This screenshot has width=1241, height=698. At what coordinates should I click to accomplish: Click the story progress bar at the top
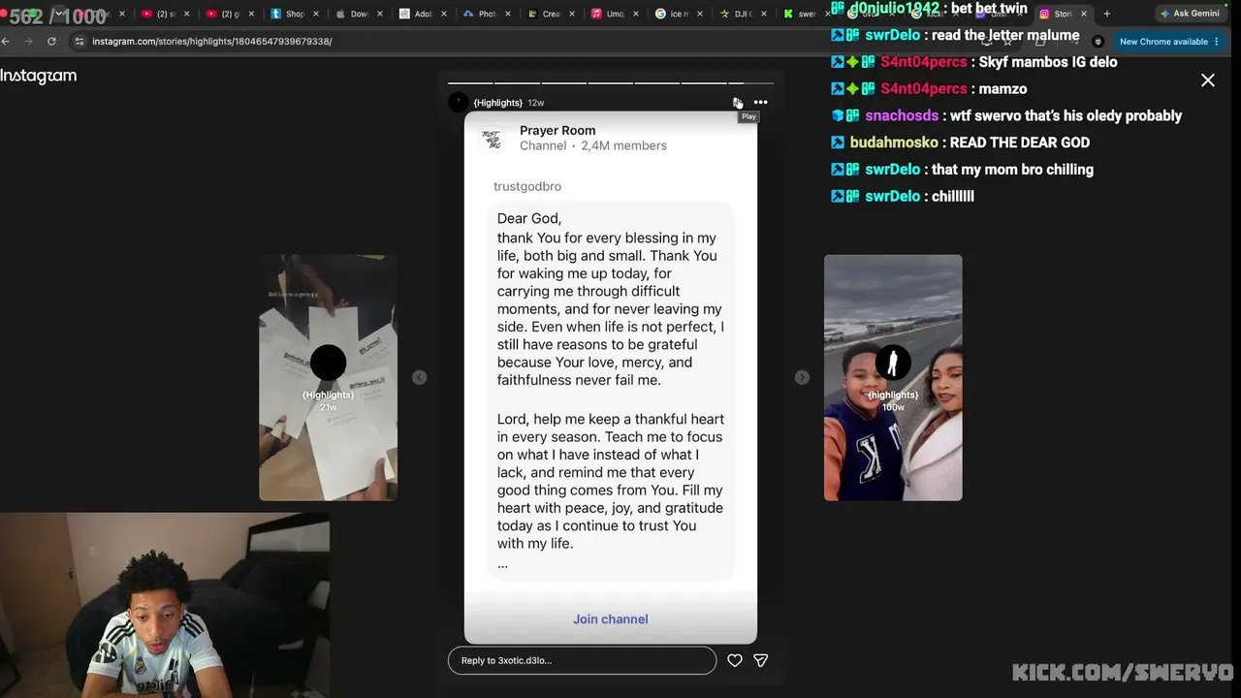click(611, 83)
